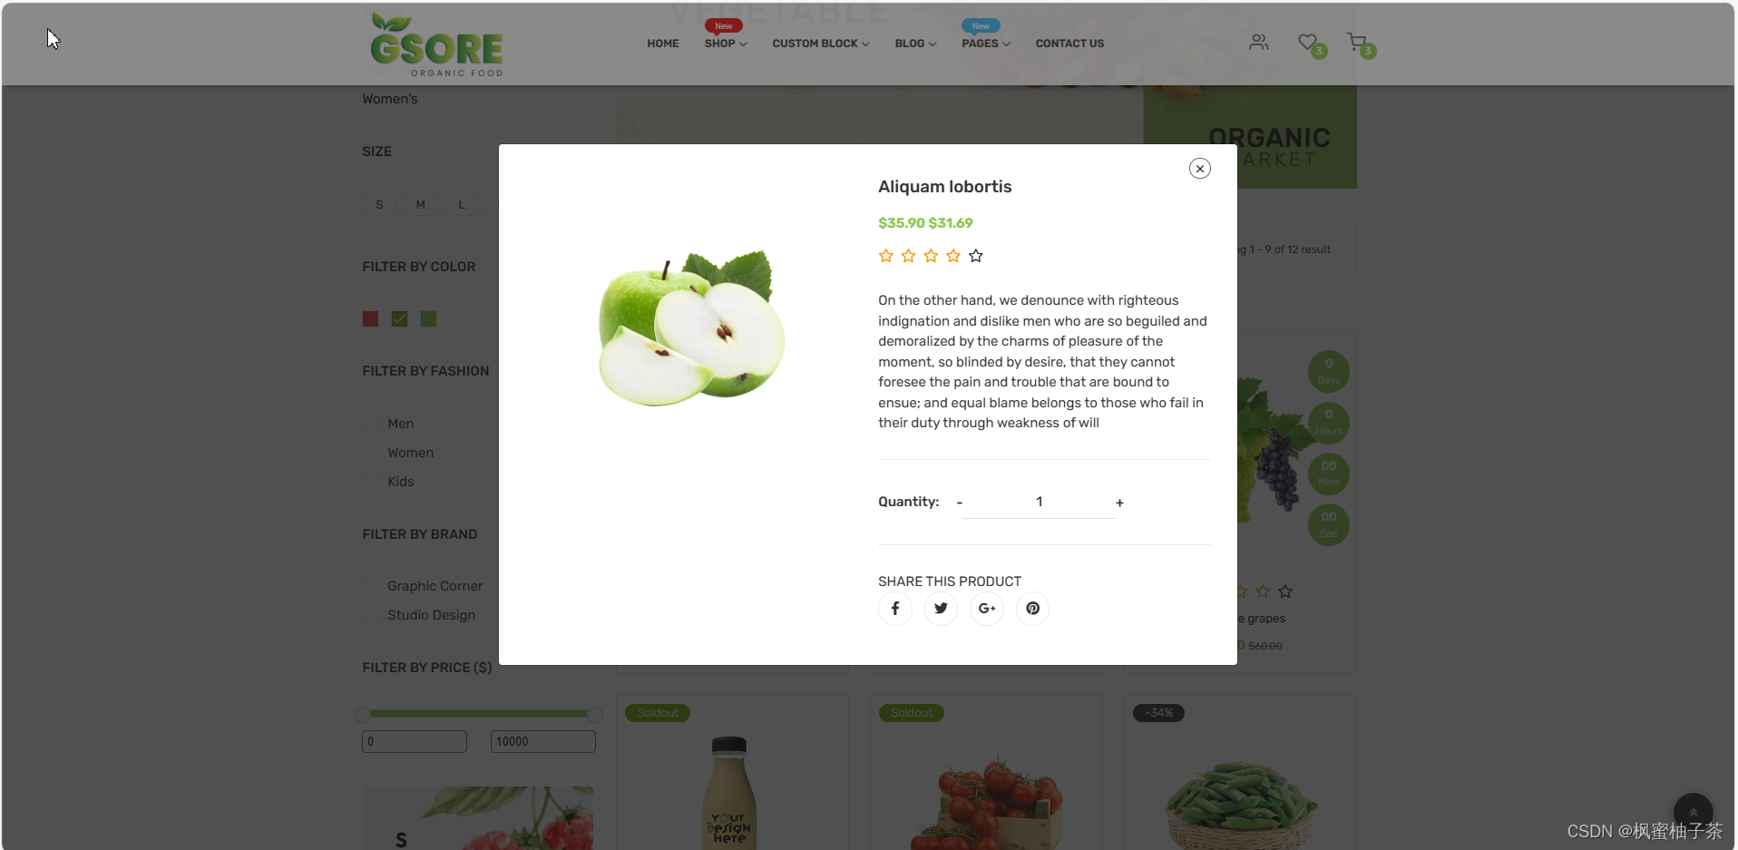Check the Graphic Corner brand filter
The height and width of the screenshot is (850, 1738).
(370, 586)
